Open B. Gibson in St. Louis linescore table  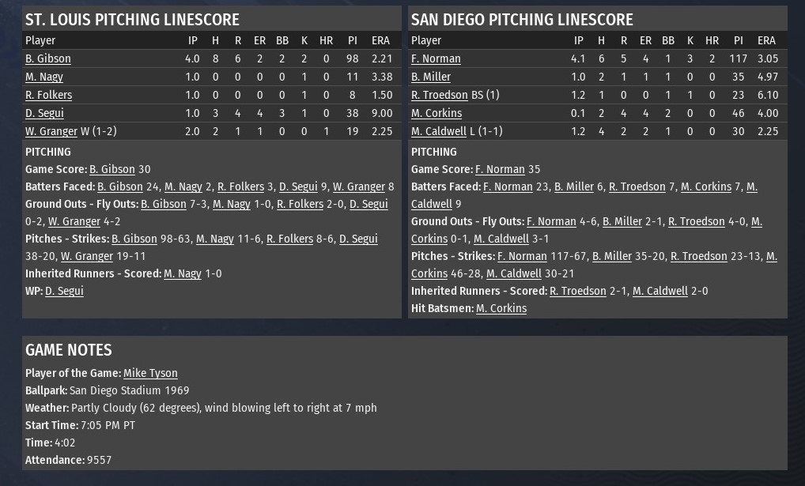click(48, 58)
